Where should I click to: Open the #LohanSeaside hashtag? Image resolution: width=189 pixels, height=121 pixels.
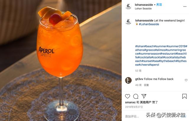point(149,24)
